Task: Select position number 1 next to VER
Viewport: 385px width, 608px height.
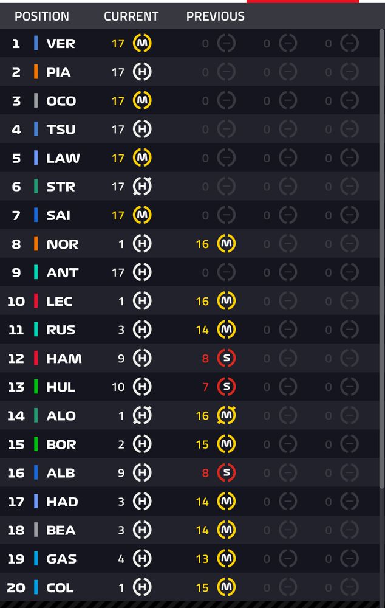Action: coord(16,44)
